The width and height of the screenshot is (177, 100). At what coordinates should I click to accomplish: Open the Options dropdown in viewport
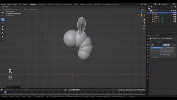click(x=143, y=9)
